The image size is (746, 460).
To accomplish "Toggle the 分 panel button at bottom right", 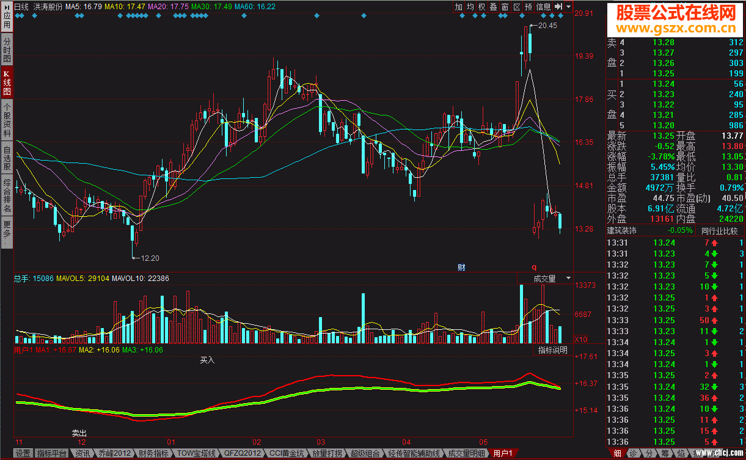I will pos(649,453).
